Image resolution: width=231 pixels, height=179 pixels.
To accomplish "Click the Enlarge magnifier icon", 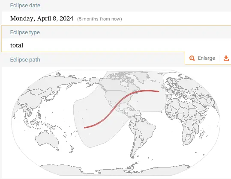I will 192,58.
